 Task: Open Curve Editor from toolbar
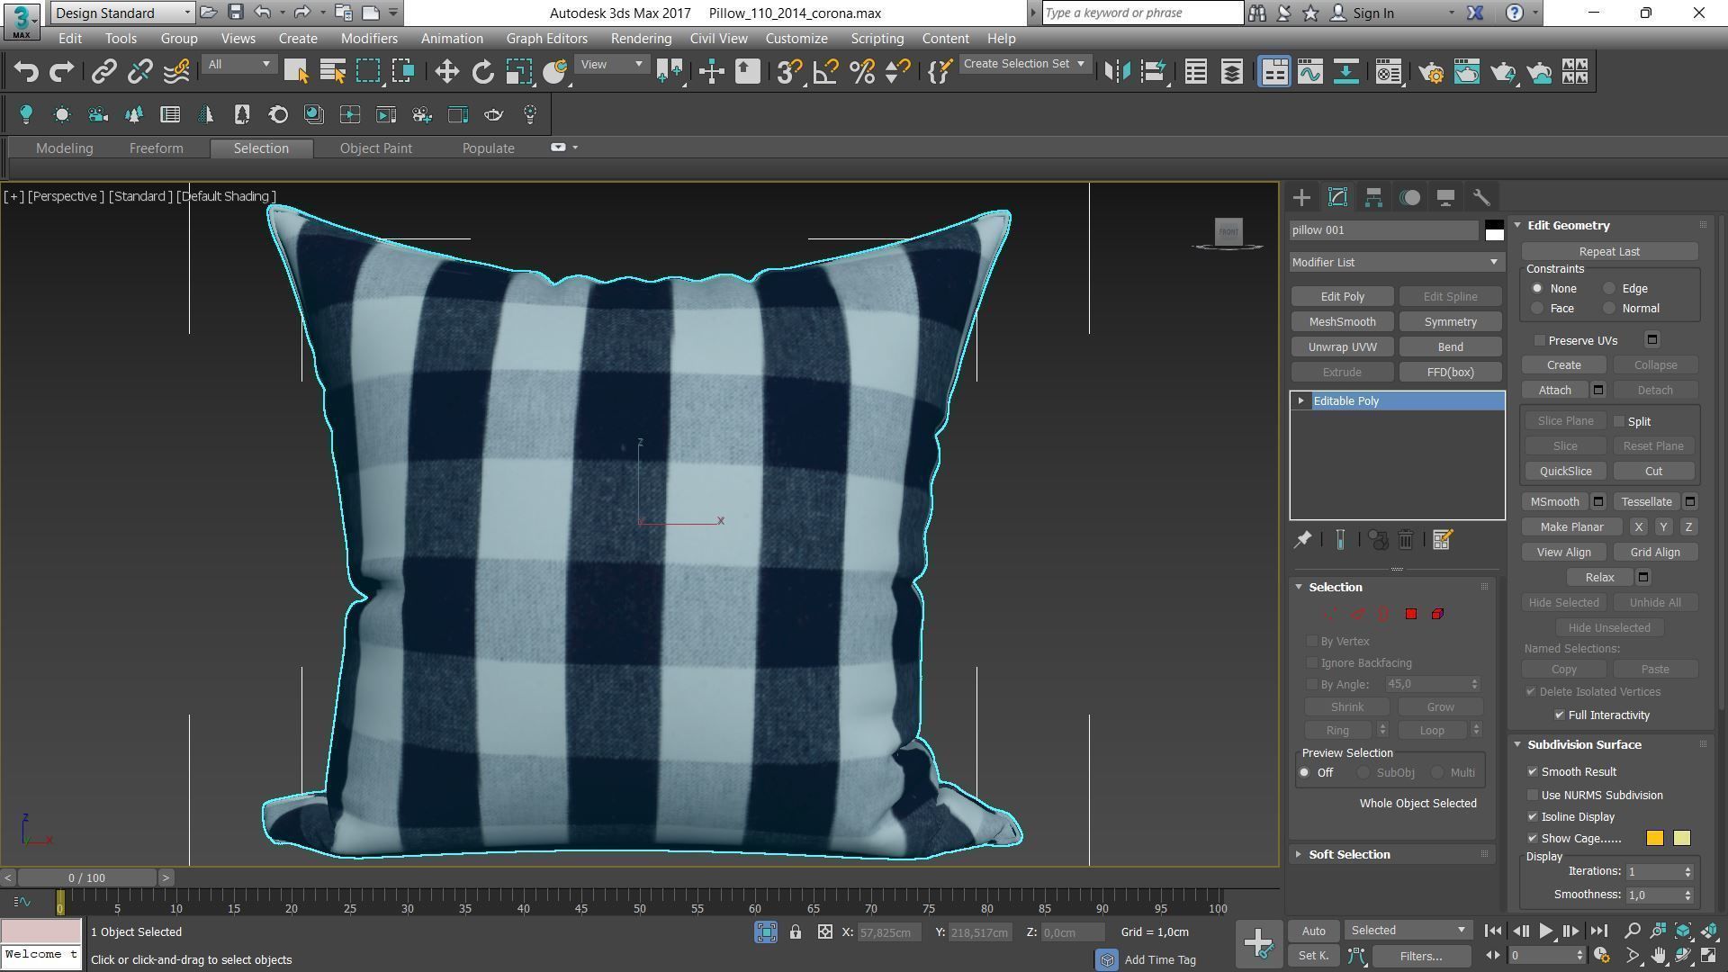pyautogui.click(x=1310, y=72)
